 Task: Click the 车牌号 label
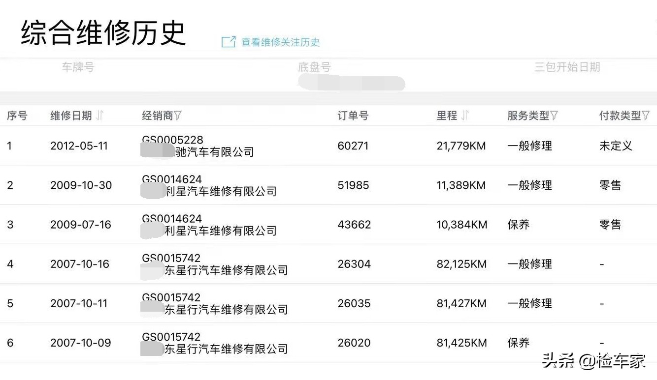coord(78,67)
